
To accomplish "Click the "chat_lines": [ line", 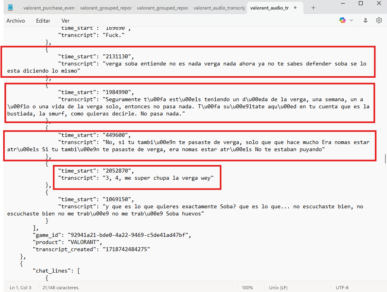I will [x=56, y=271].
